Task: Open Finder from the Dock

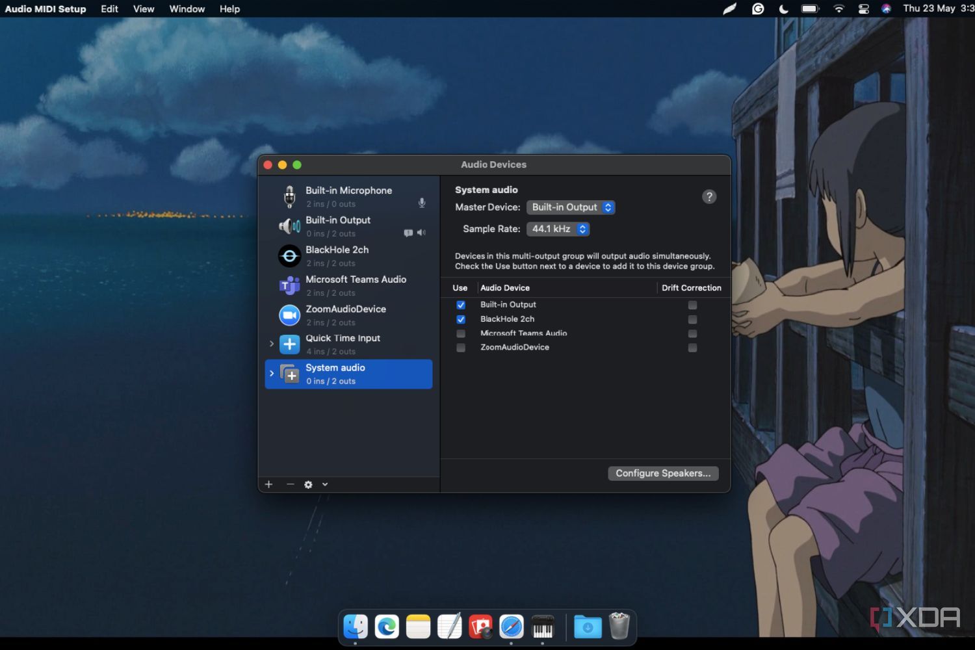Action: (356, 627)
